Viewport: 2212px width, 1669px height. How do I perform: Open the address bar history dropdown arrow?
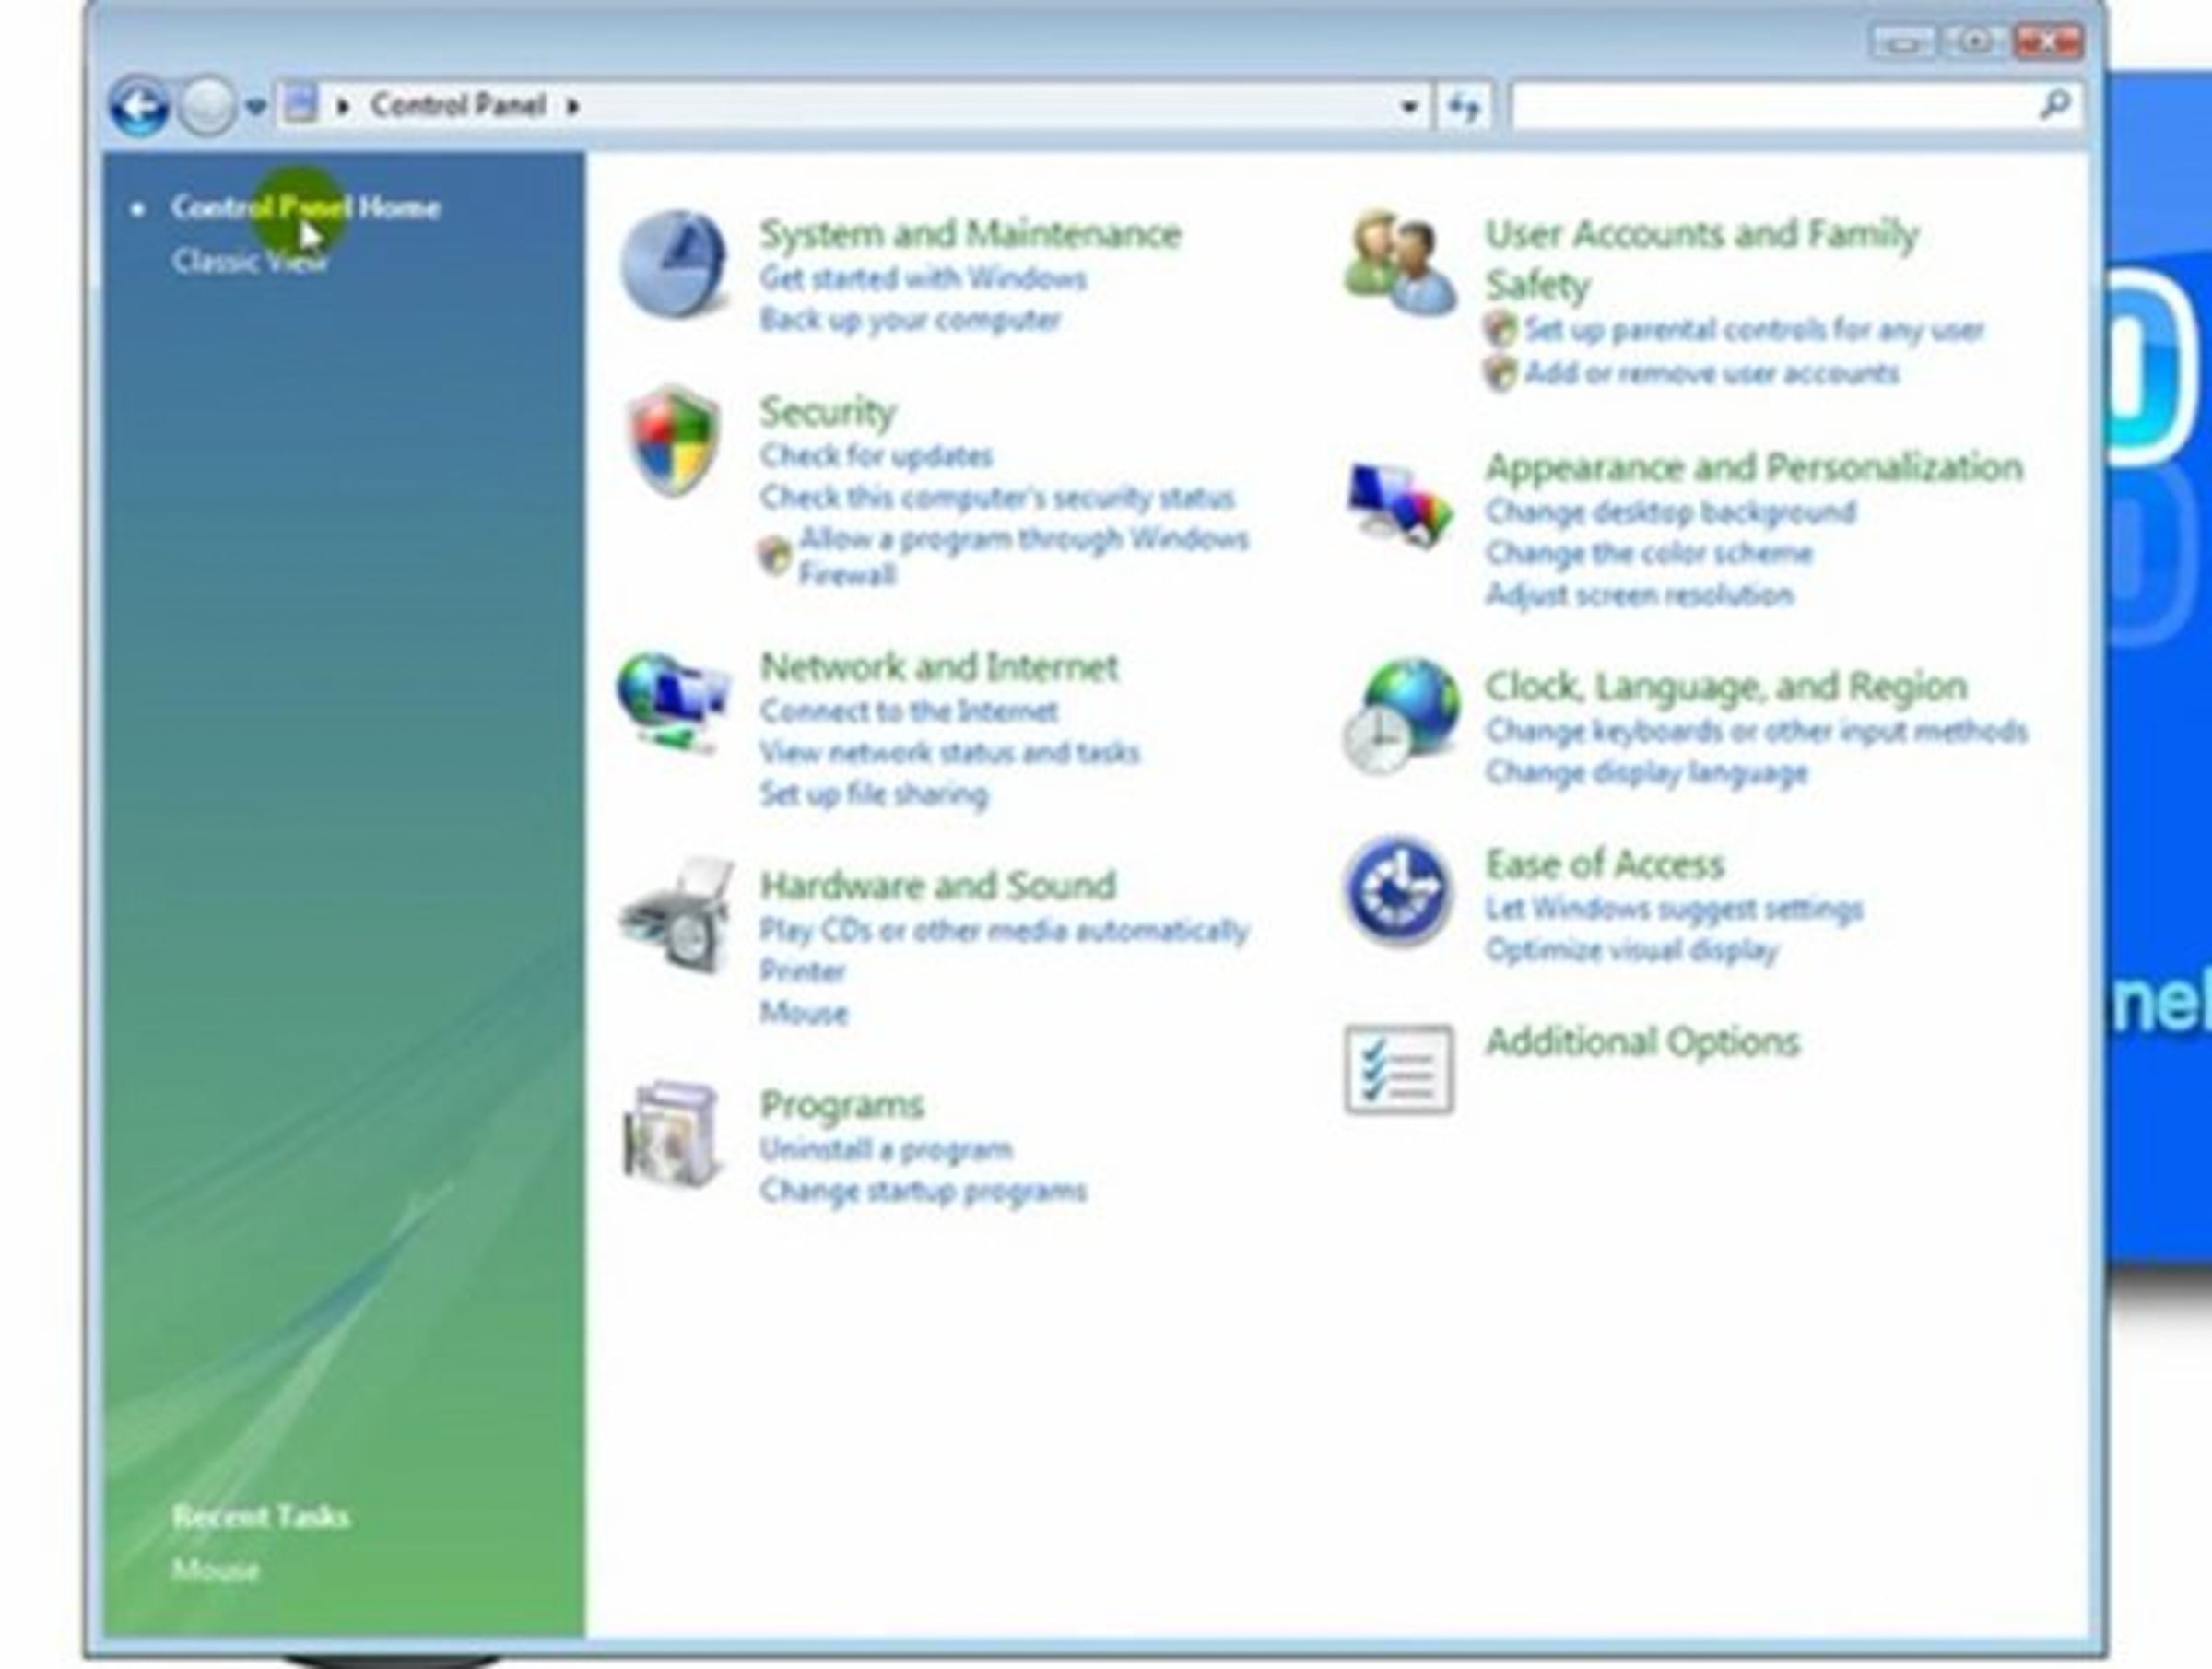(x=1409, y=106)
